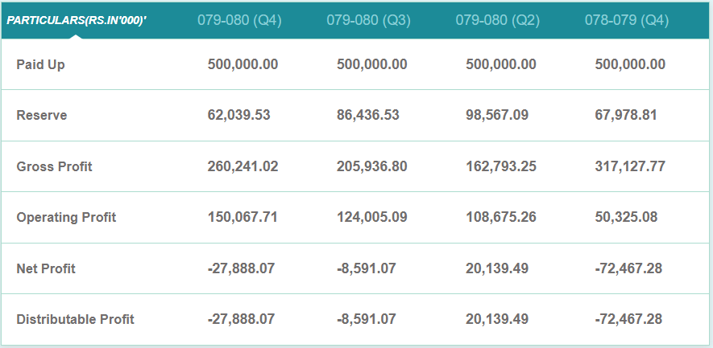Viewport: 713px width, 348px height.
Task: Click the Distributable Profit row label
Action: pos(75,319)
